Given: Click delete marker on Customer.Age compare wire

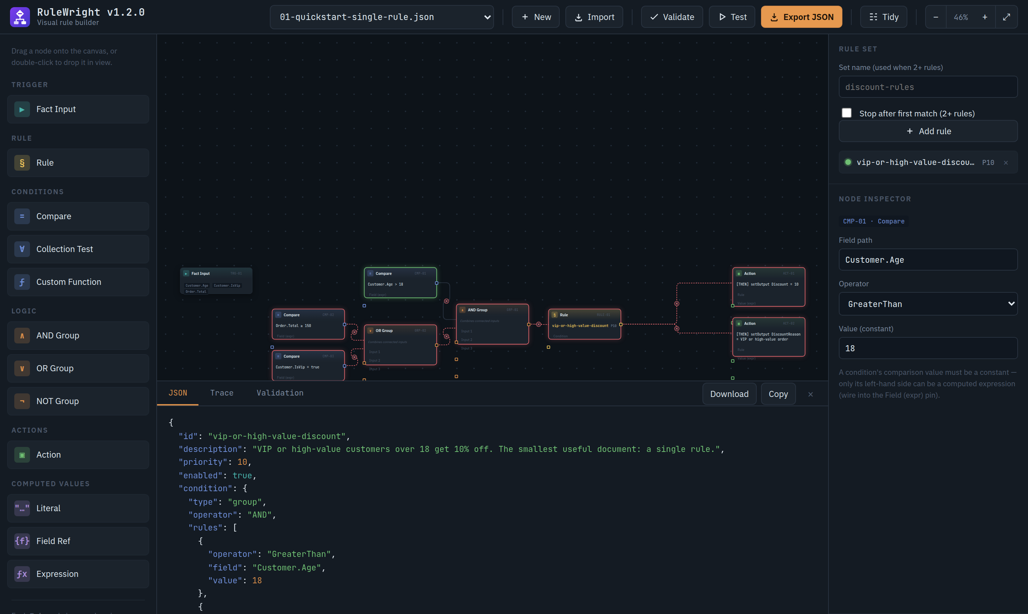Looking at the screenshot, I should (447, 301).
